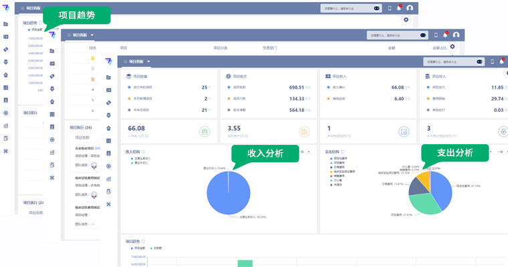Click the yellow icon in the 3.55 card
Screen dimensions: 508x267
[304, 132]
